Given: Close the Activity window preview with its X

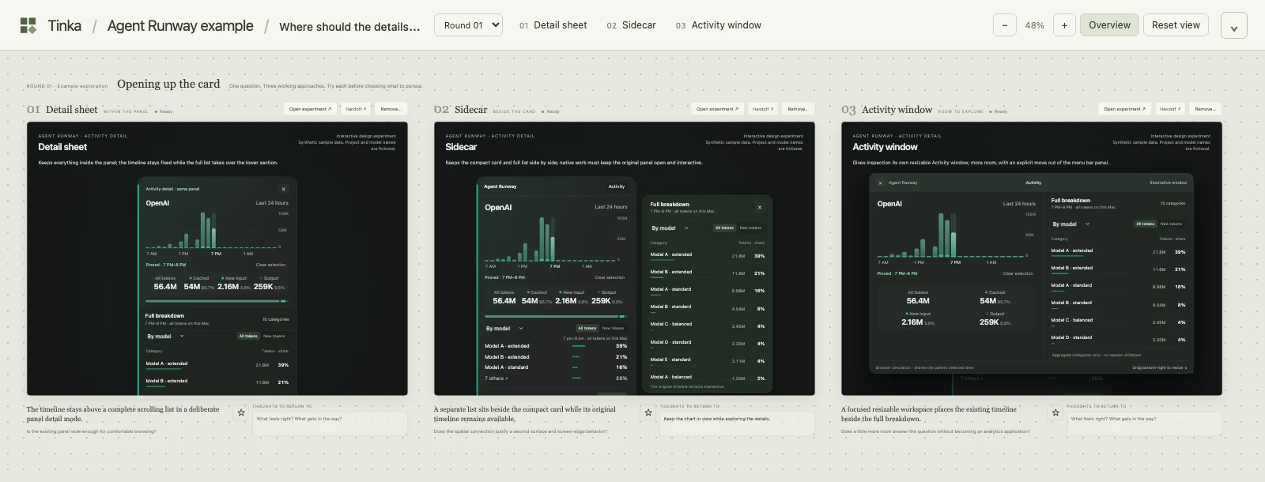Looking at the screenshot, I should 880,183.
